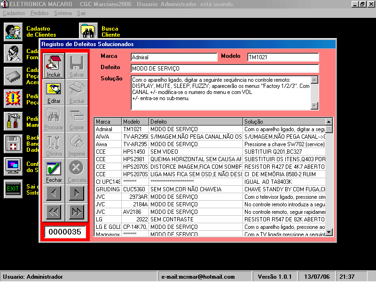The height and width of the screenshot is (282, 376).
Task: Open the parts order exclamation icon
Action: pos(13,99)
